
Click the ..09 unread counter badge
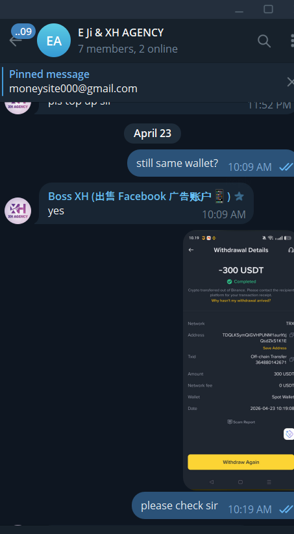pos(23,32)
